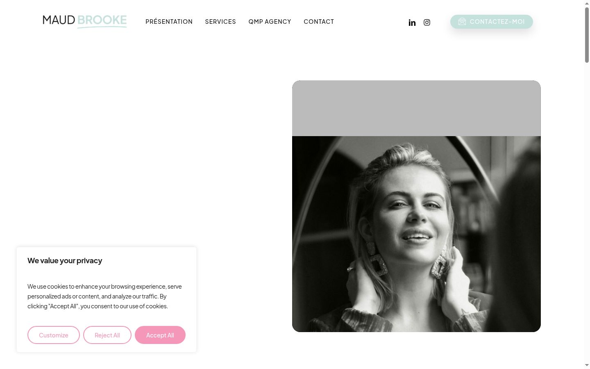
Task: Reject all cookies
Action: click(107, 335)
